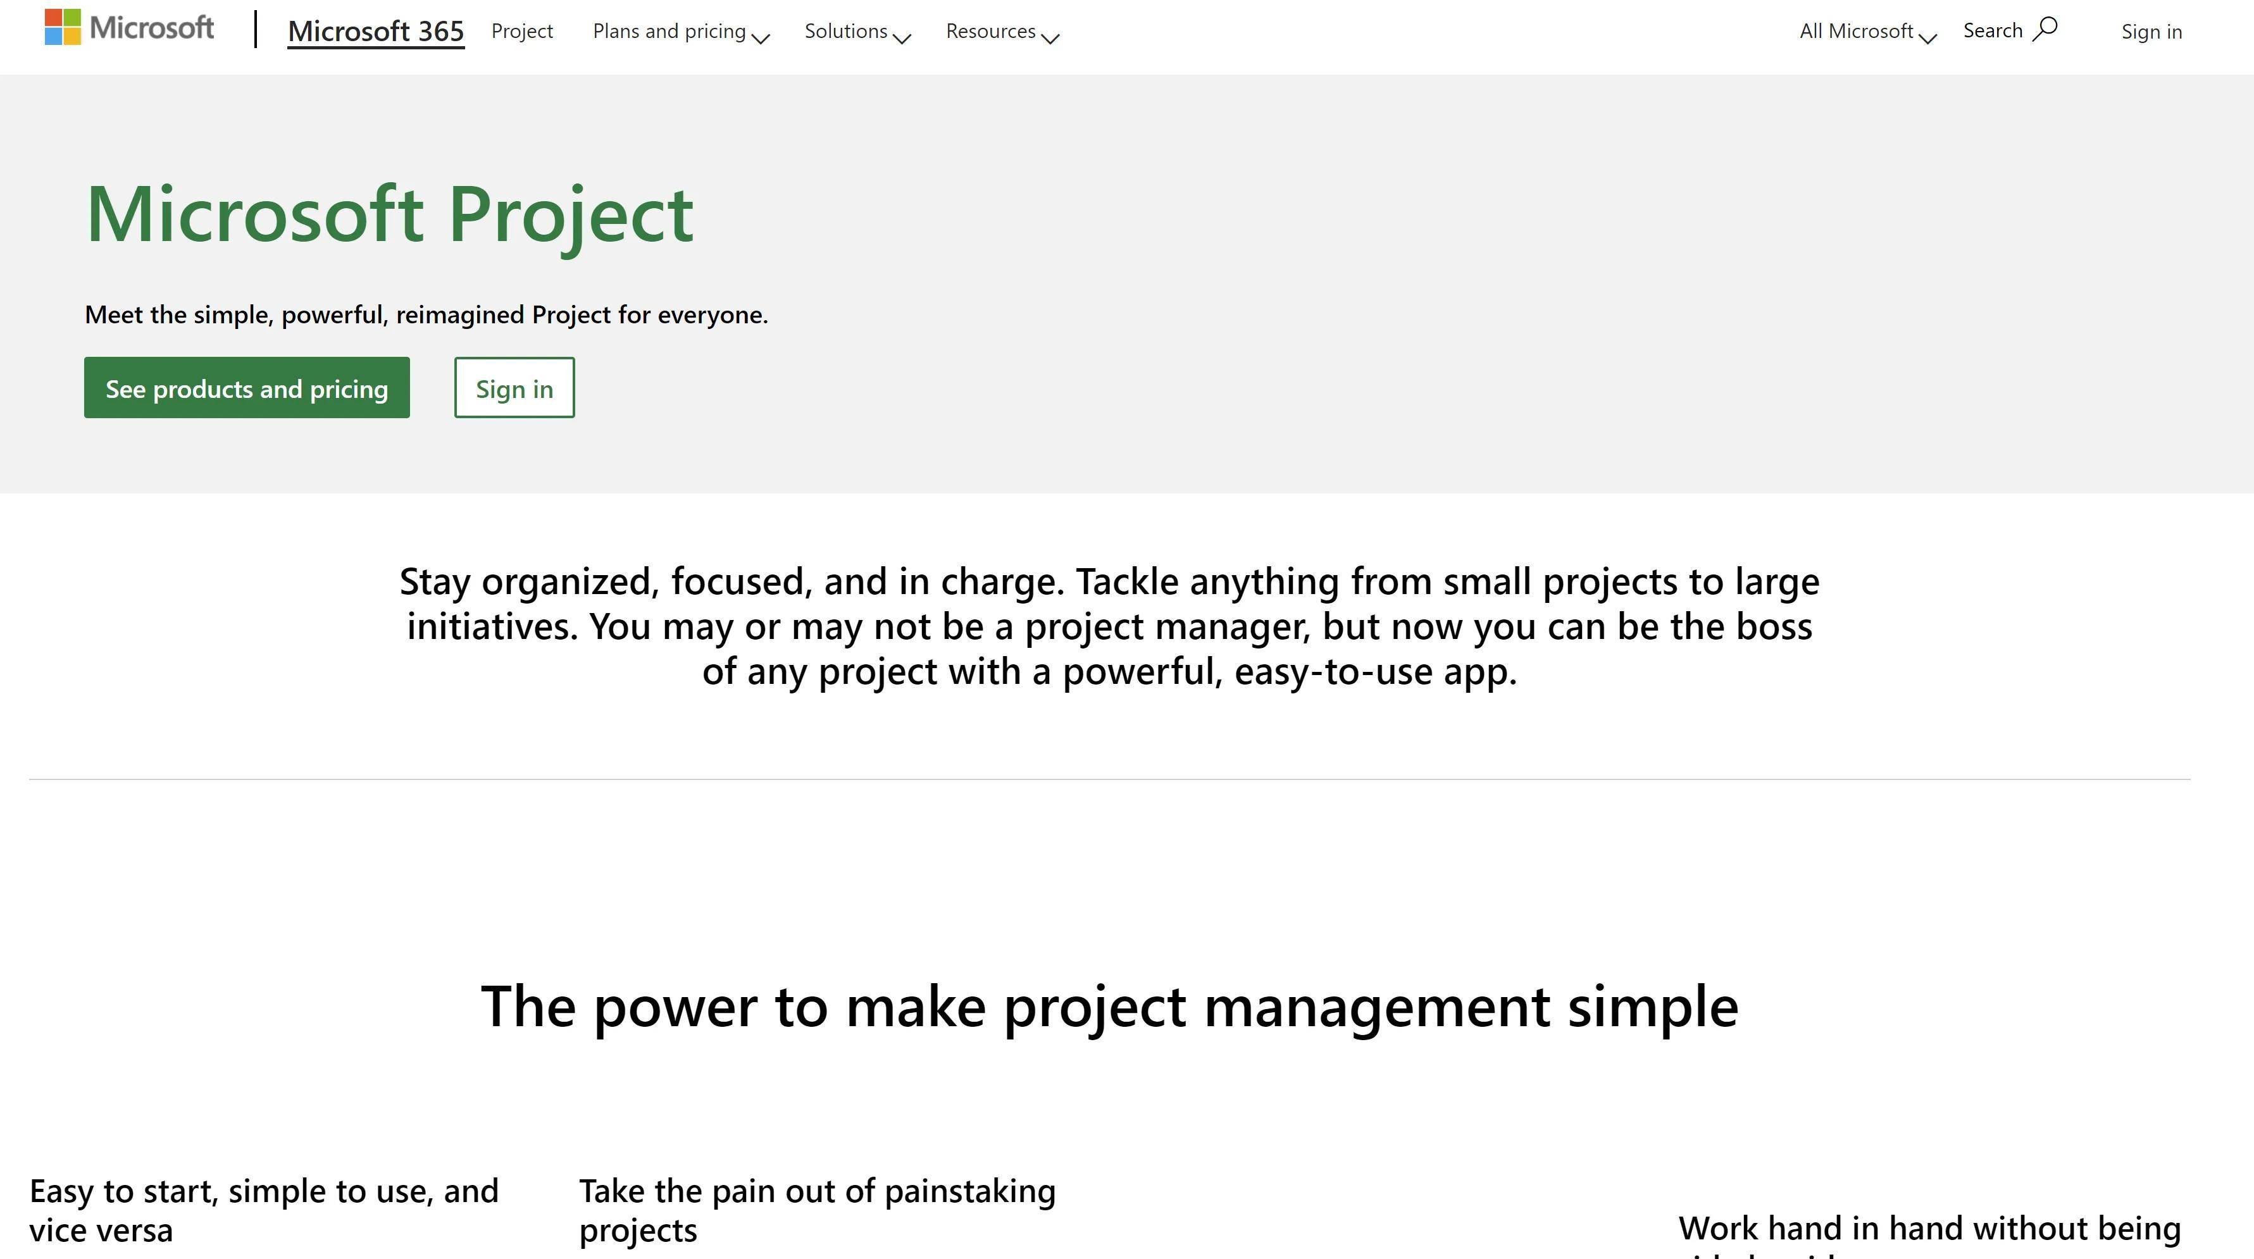This screenshot has width=2254, height=1259.
Task: Expand the Plans and pricing menu
Action: tap(678, 31)
